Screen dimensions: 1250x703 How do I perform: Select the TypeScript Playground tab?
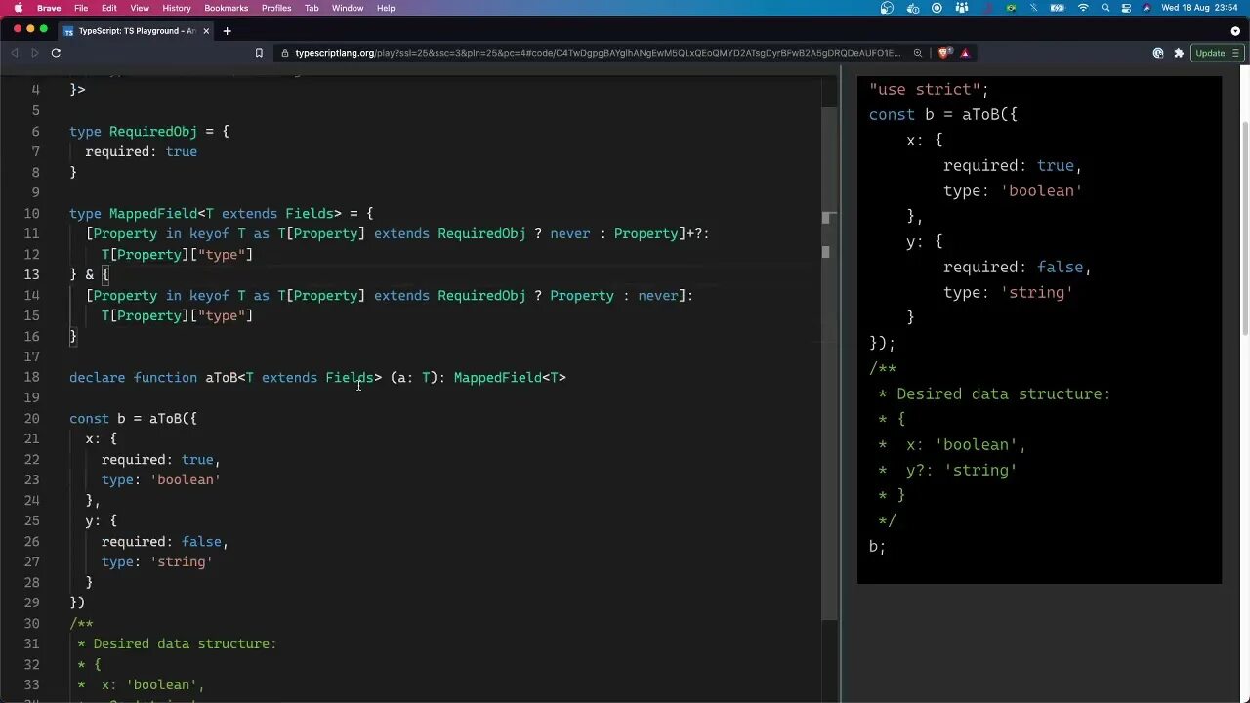[x=137, y=30]
